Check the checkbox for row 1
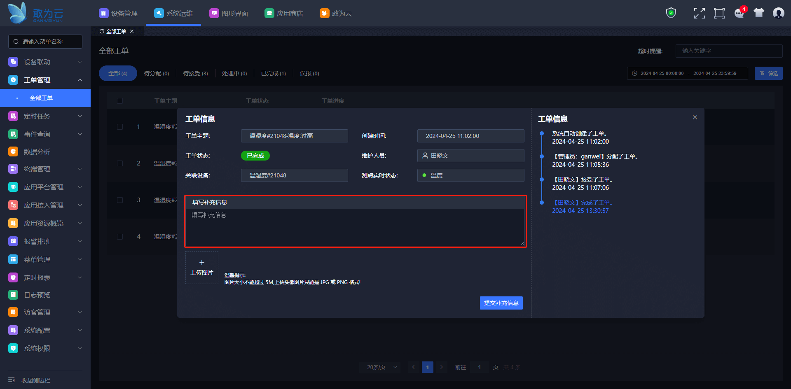 pyautogui.click(x=120, y=127)
